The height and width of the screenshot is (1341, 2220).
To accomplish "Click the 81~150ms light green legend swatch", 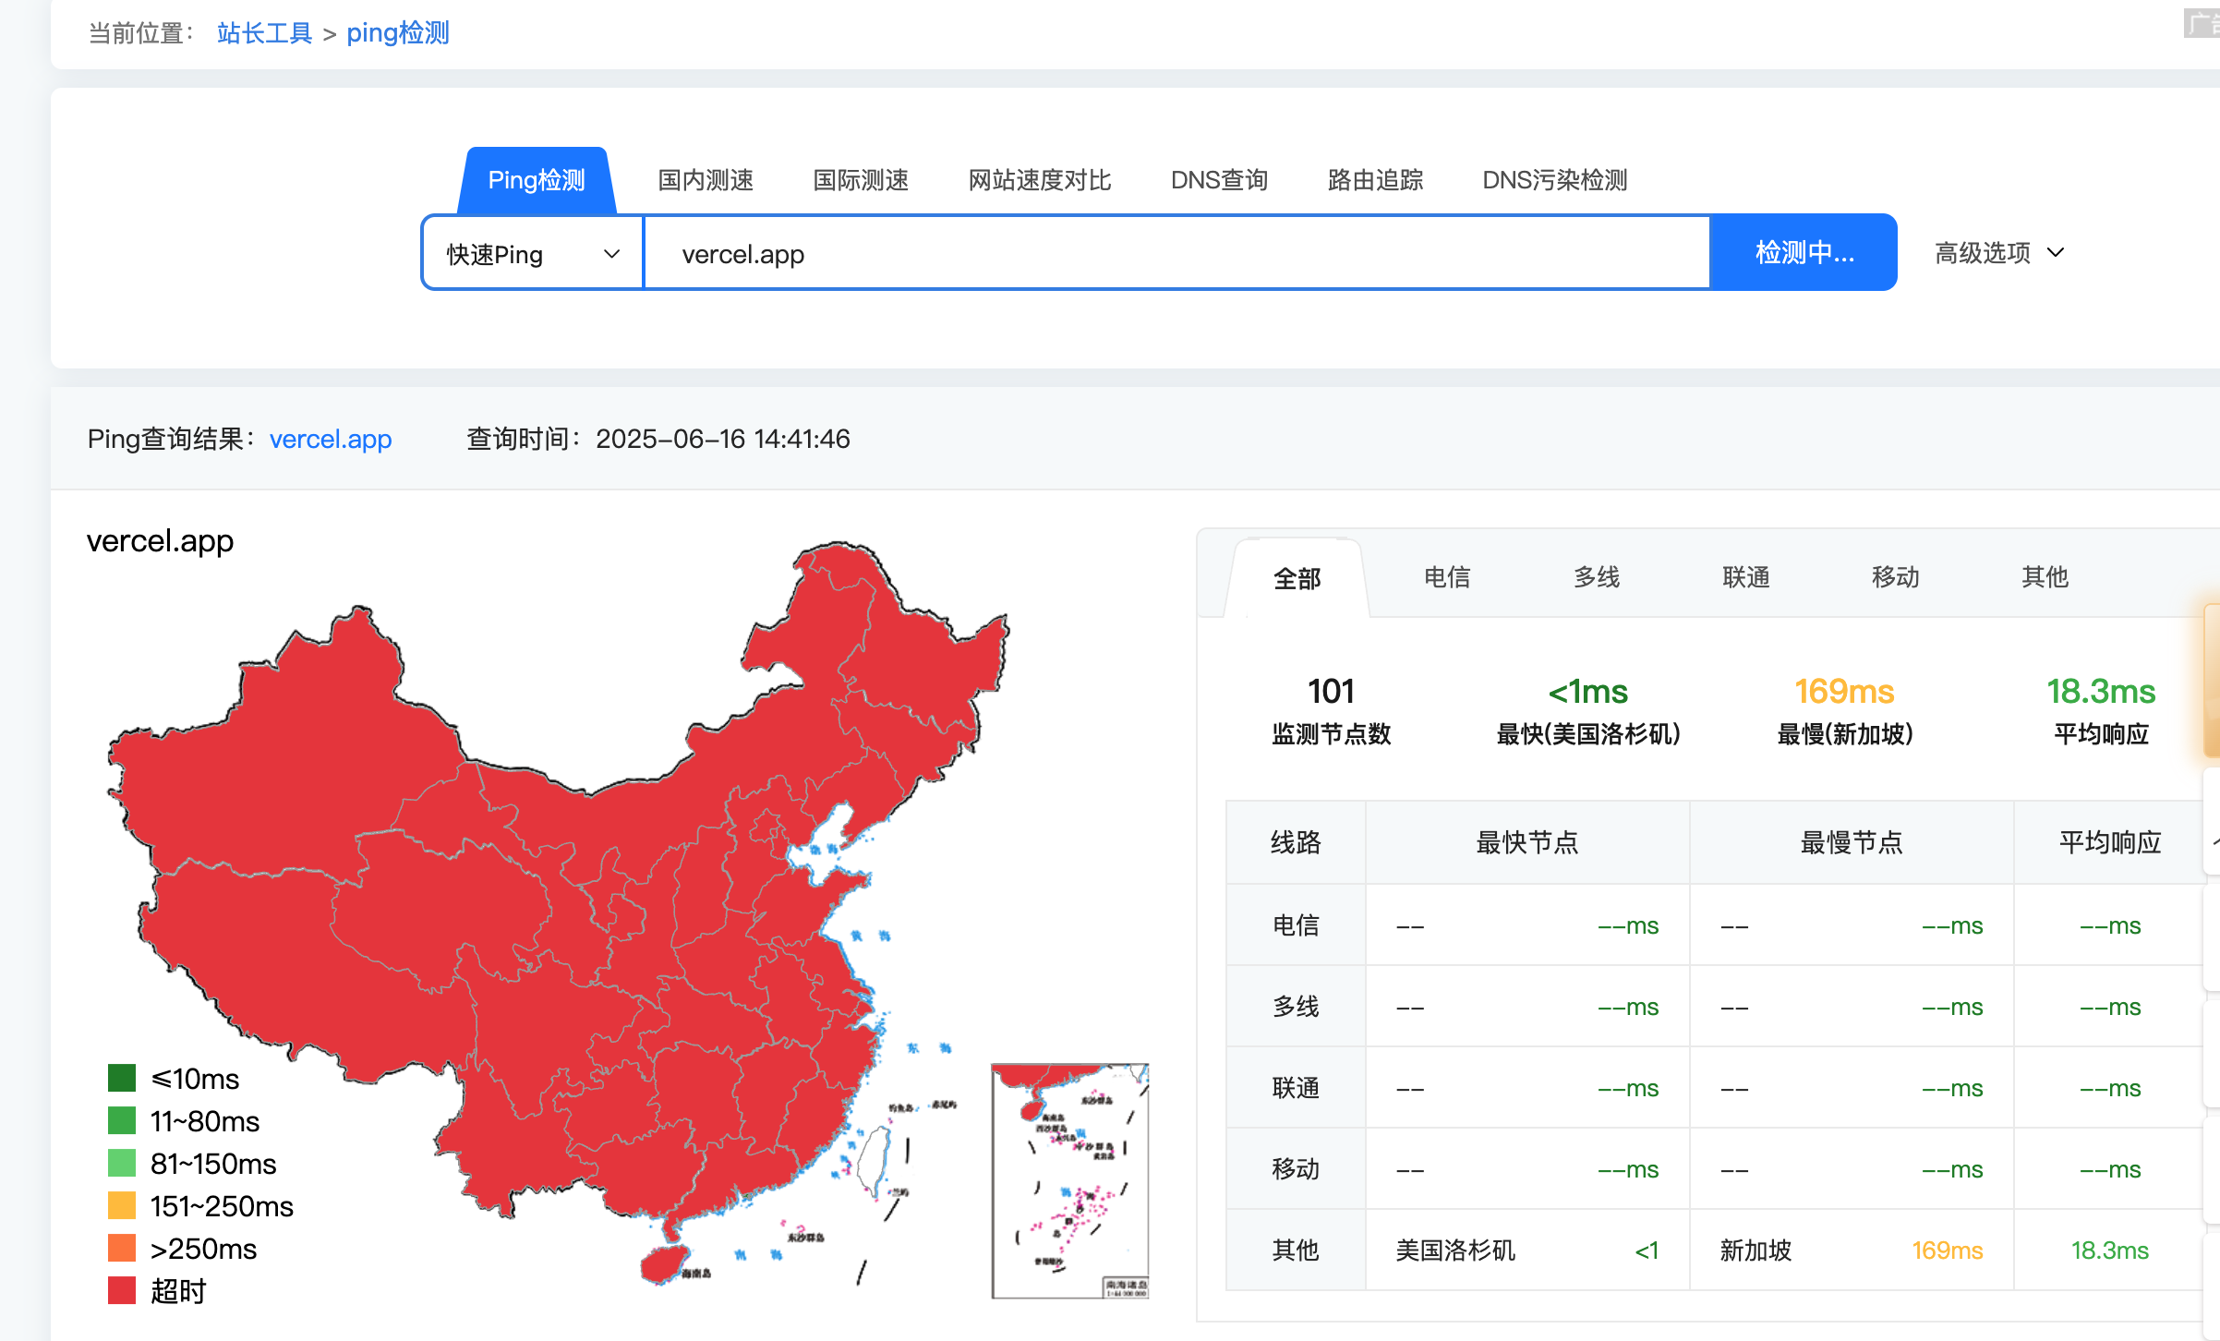I will pyautogui.click(x=122, y=1163).
